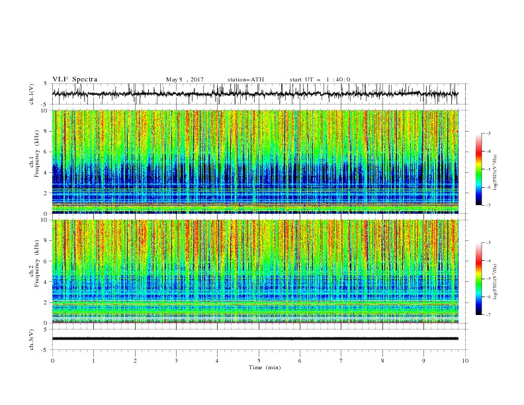Click the "7" minute tick label

341,361
